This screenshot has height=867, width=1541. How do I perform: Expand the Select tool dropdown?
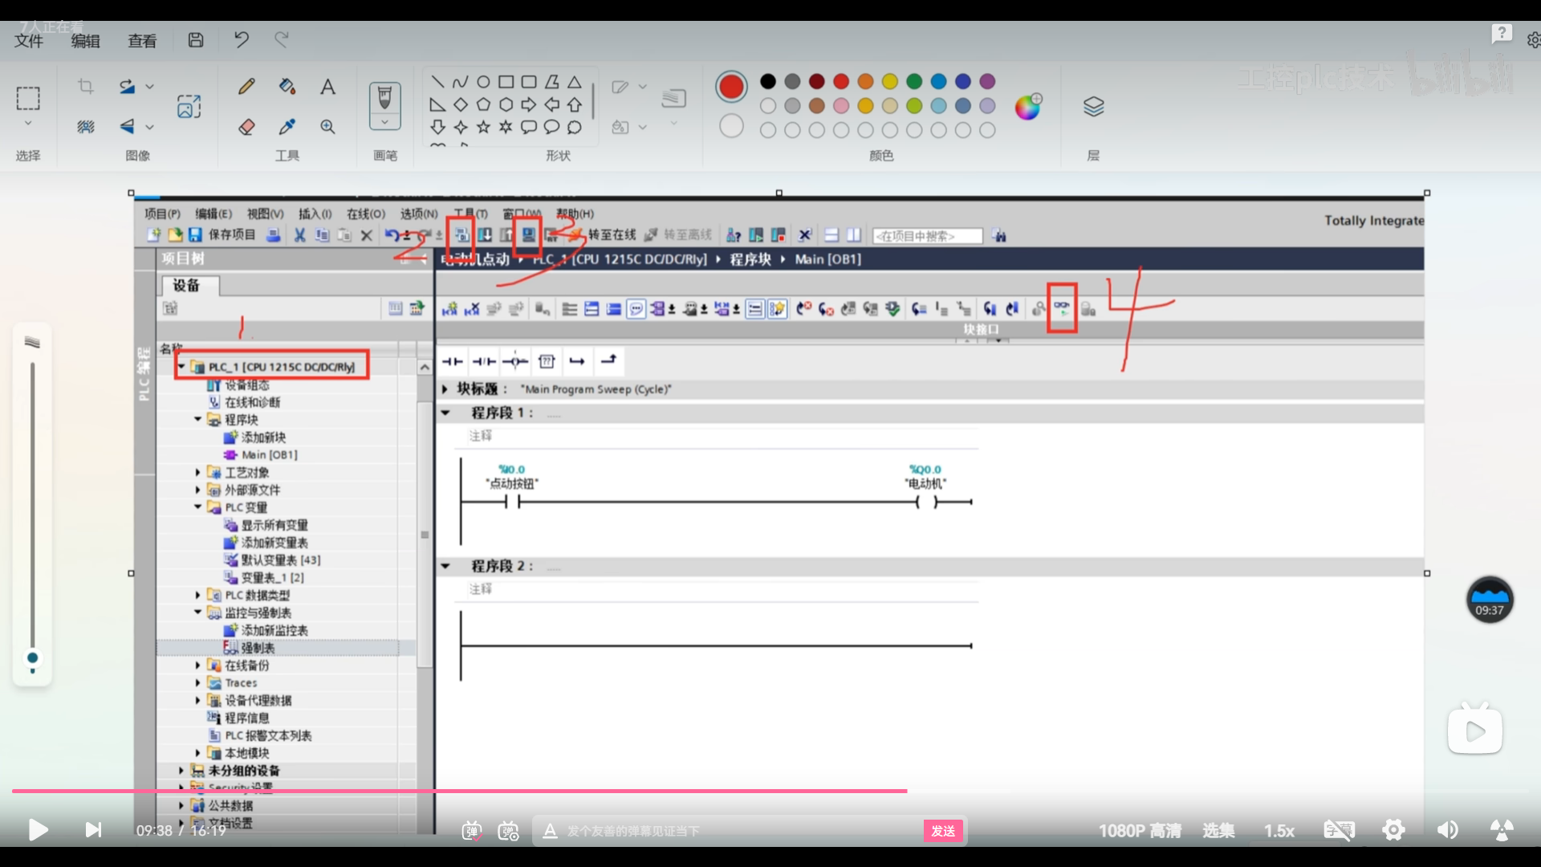coord(28,123)
